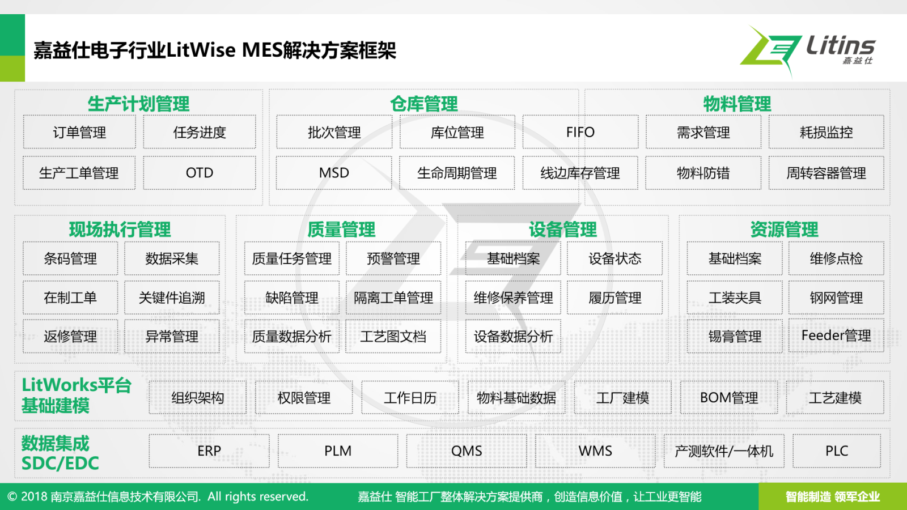The width and height of the screenshot is (907, 510).
Task: Click the 生产计划管理 section heading
Action: pos(139,104)
